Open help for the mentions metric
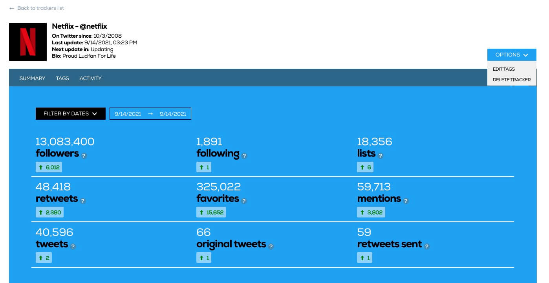The width and height of the screenshot is (549, 283). click(x=405, y=201)
